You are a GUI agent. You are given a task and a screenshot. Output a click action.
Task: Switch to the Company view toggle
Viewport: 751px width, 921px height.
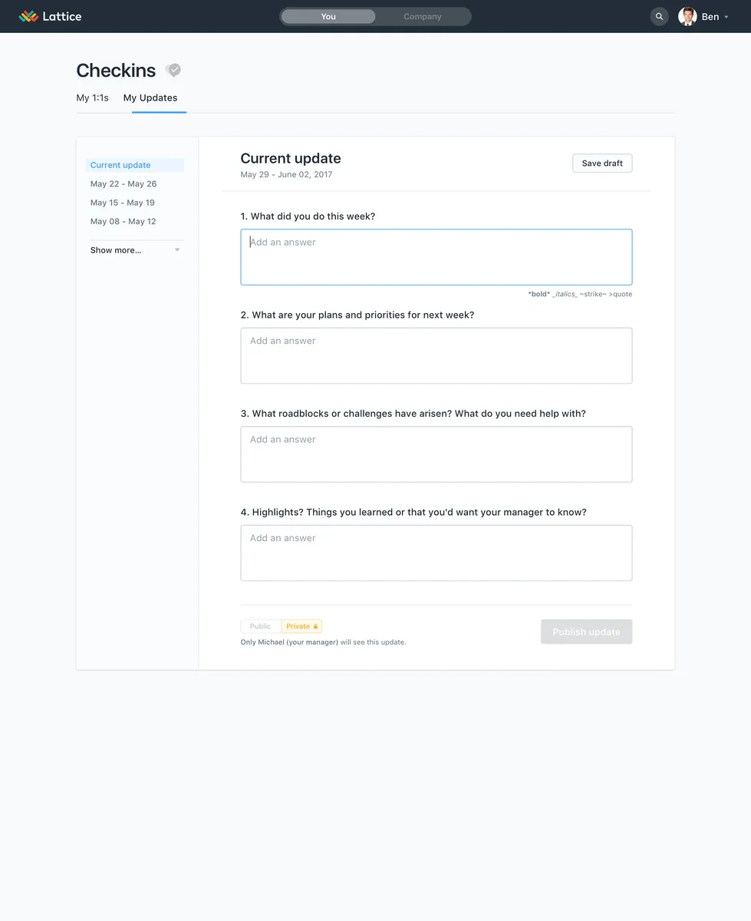coord(423,16)
